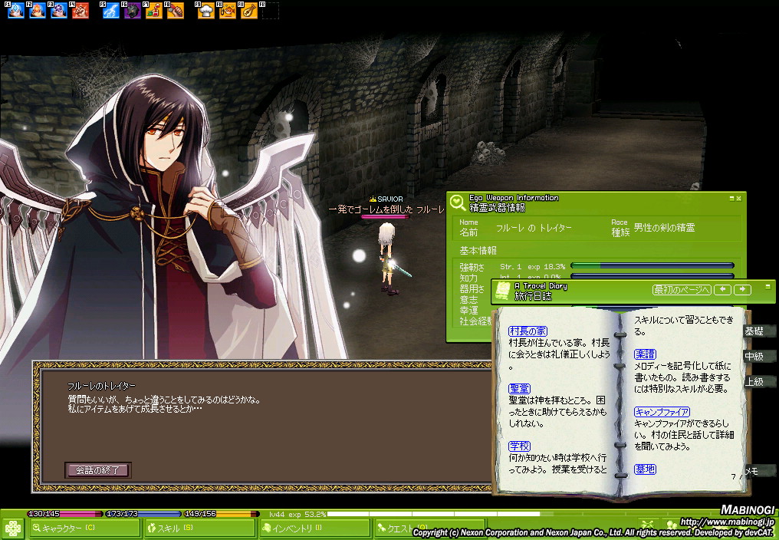Screen dimensions: 779x540
Task: Use the F11 lute instrument skill icon
Action: tap(249, 11)
